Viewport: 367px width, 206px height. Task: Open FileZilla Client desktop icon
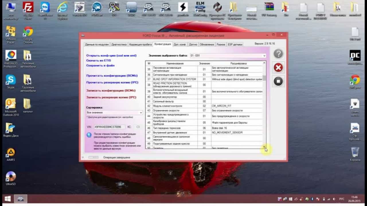28,11
